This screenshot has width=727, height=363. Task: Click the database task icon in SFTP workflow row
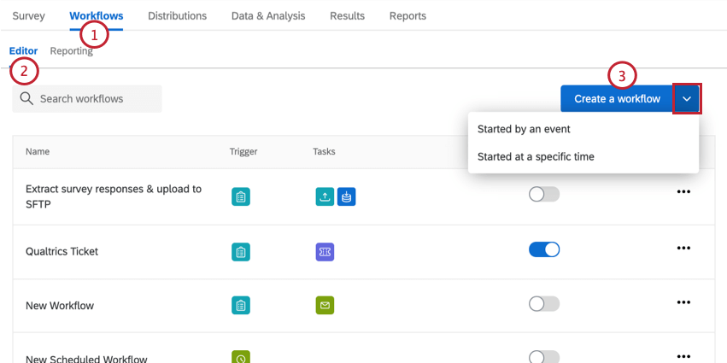tap(346, 197)
